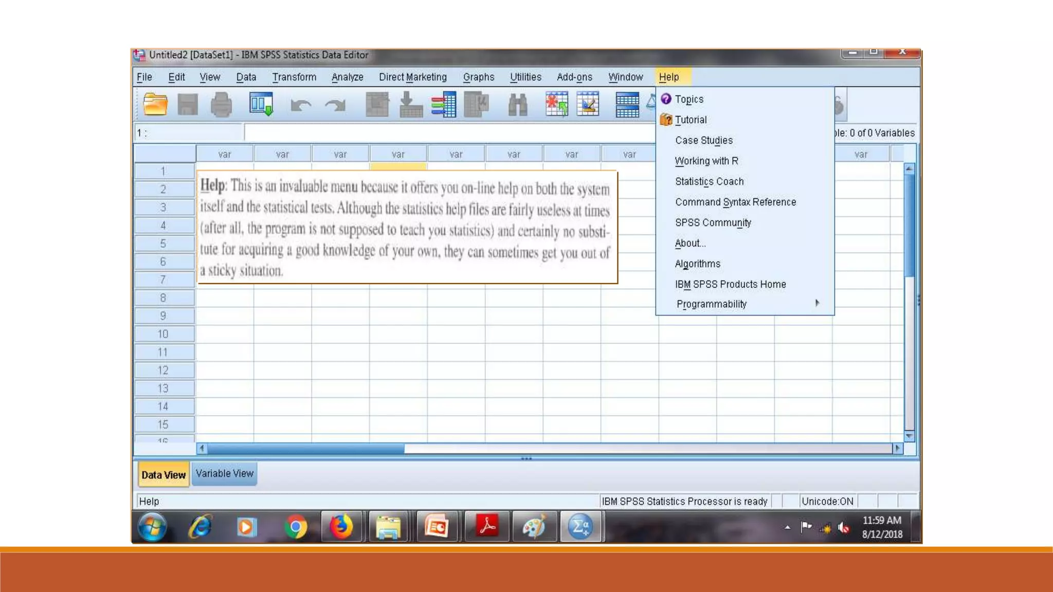Click the Find binoculars icon

click(517, 105)
